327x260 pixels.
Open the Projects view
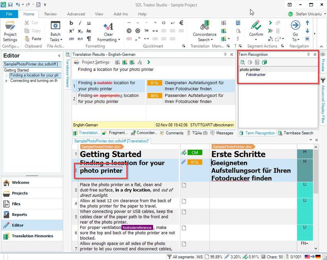[x=32, y=193]
